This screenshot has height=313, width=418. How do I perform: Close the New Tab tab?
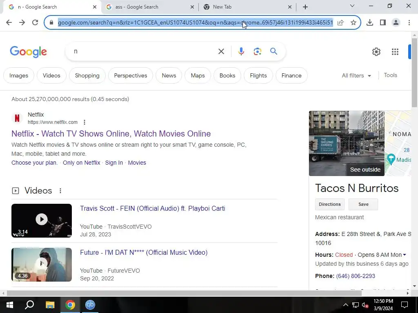pyautogui.click(x=290, y=7)
